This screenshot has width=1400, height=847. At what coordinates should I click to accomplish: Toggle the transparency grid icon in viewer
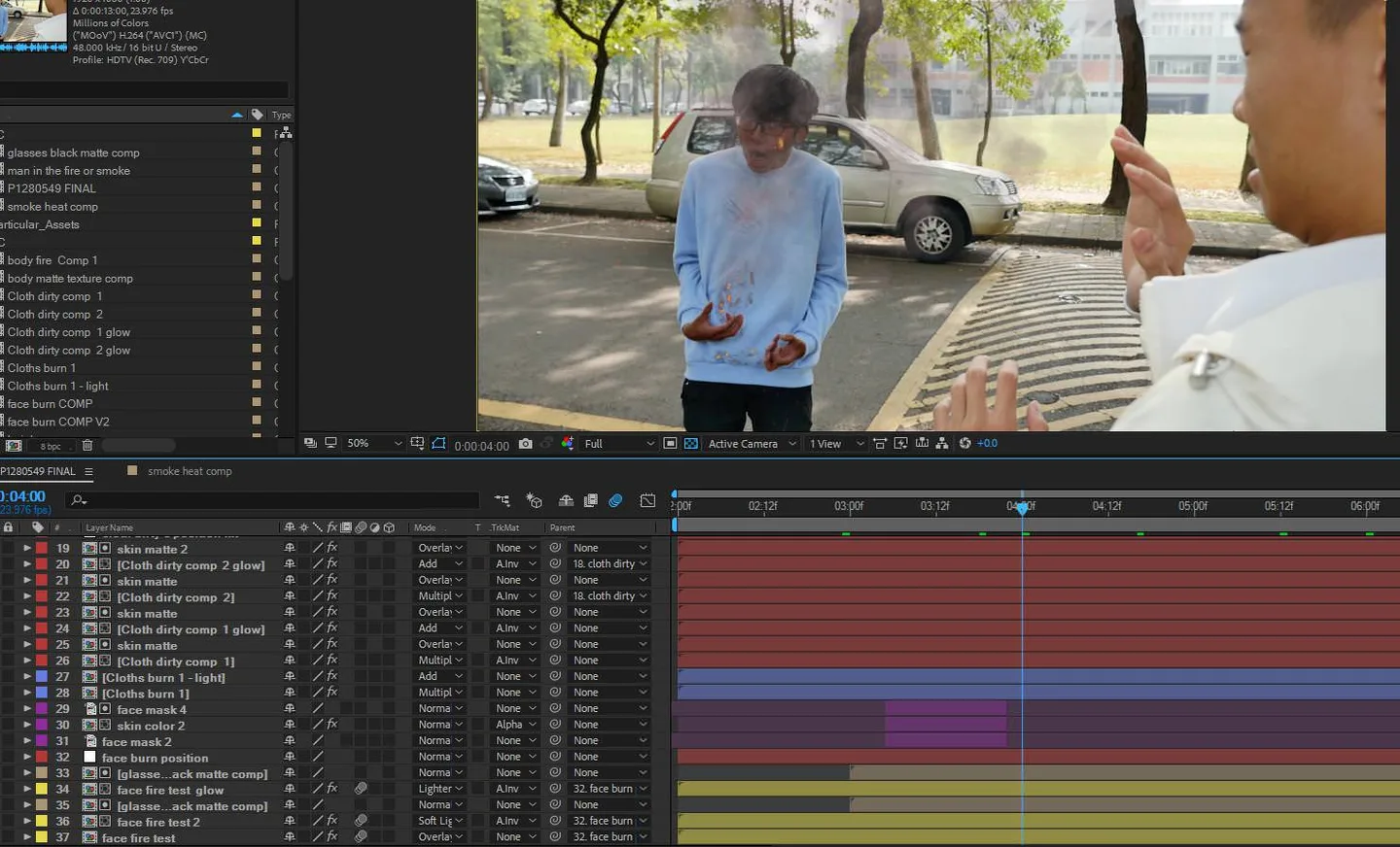click(x=690, y=443)
